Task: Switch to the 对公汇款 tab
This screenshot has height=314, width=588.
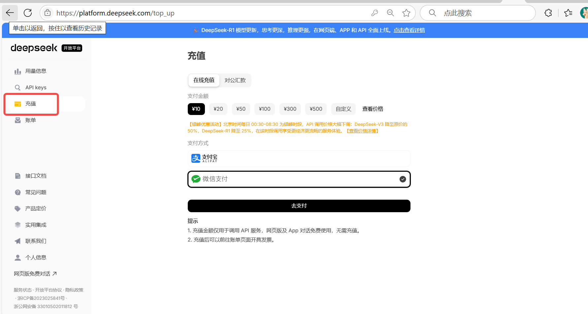Action: [235, 80]
